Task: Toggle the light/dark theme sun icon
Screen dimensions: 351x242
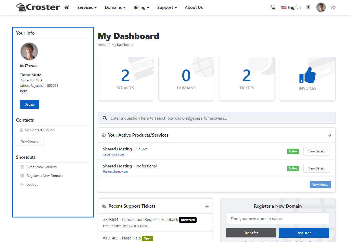Action: [308, 7]
